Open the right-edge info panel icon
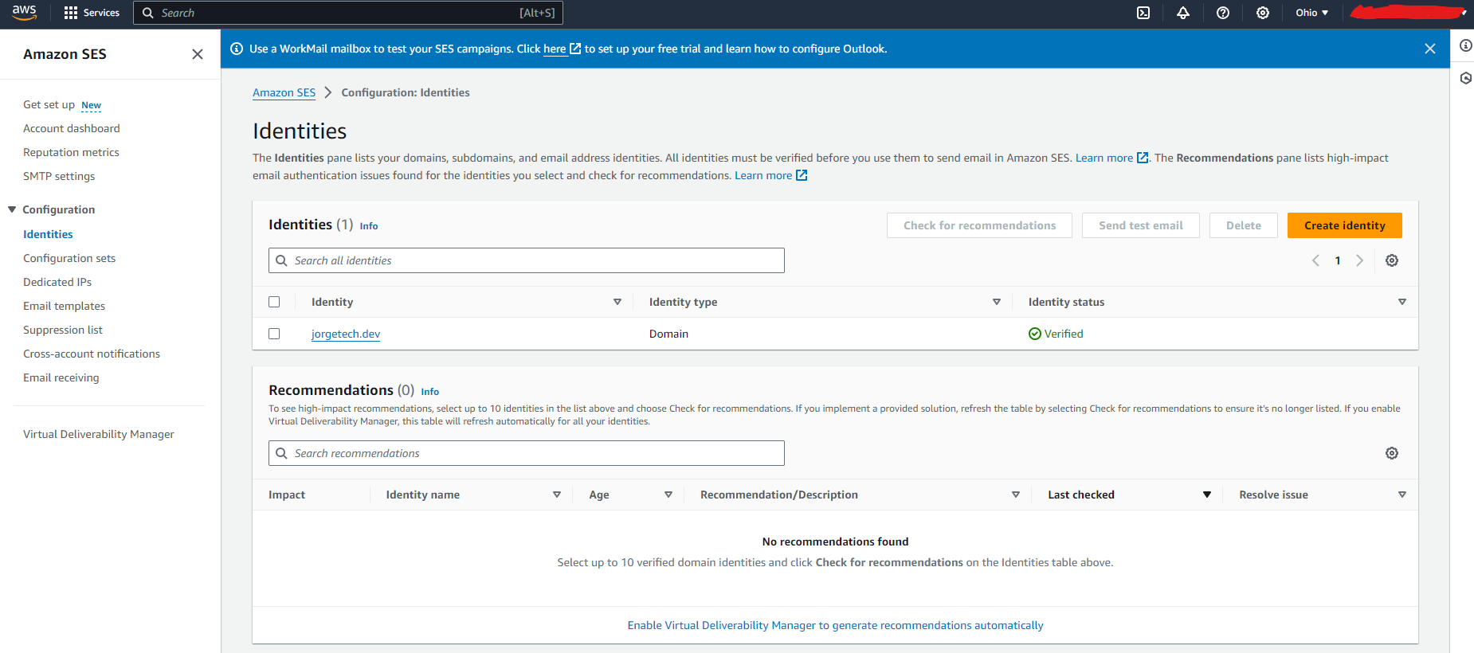Screen dimensions: 1474x653 [x=1465, y=45]
